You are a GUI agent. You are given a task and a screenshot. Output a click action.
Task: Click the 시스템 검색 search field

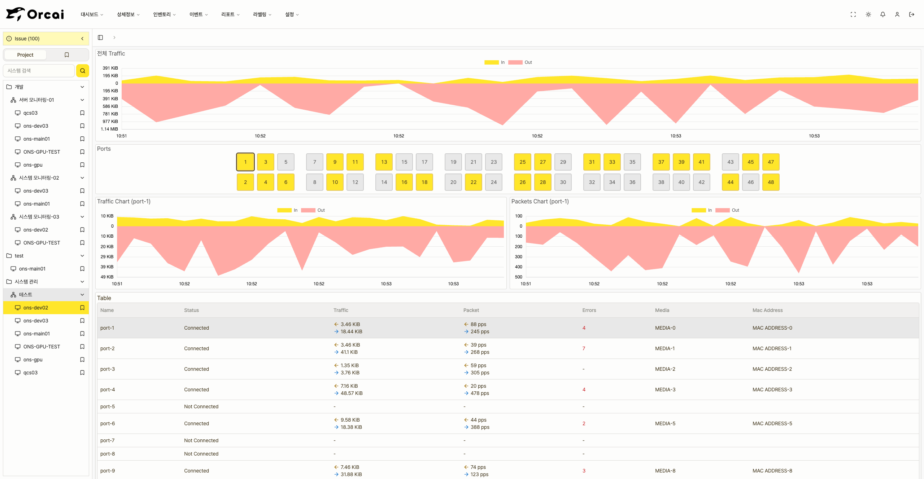tap(39, 71)
